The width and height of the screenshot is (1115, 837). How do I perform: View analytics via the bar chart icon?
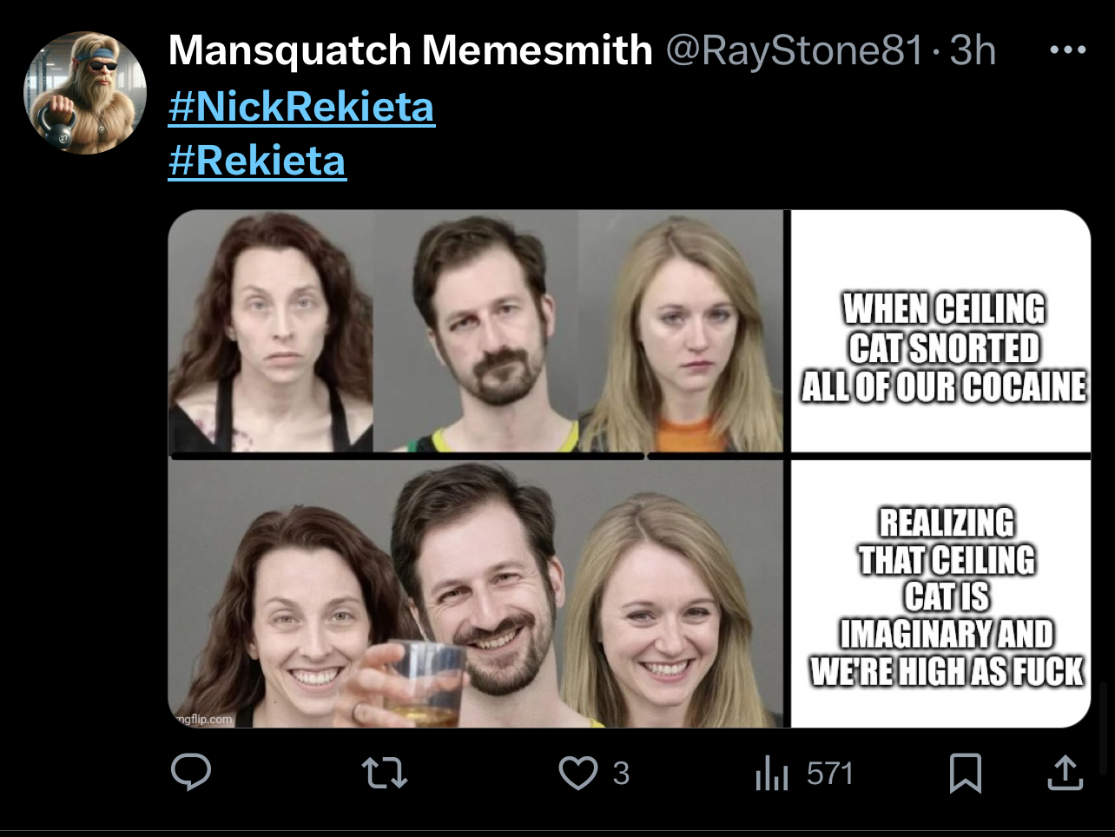[x=771, y=773]
